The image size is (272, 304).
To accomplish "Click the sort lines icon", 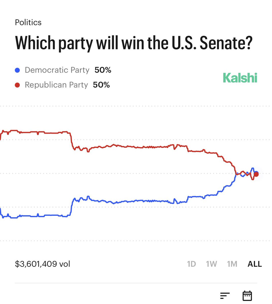I will 225,295.
